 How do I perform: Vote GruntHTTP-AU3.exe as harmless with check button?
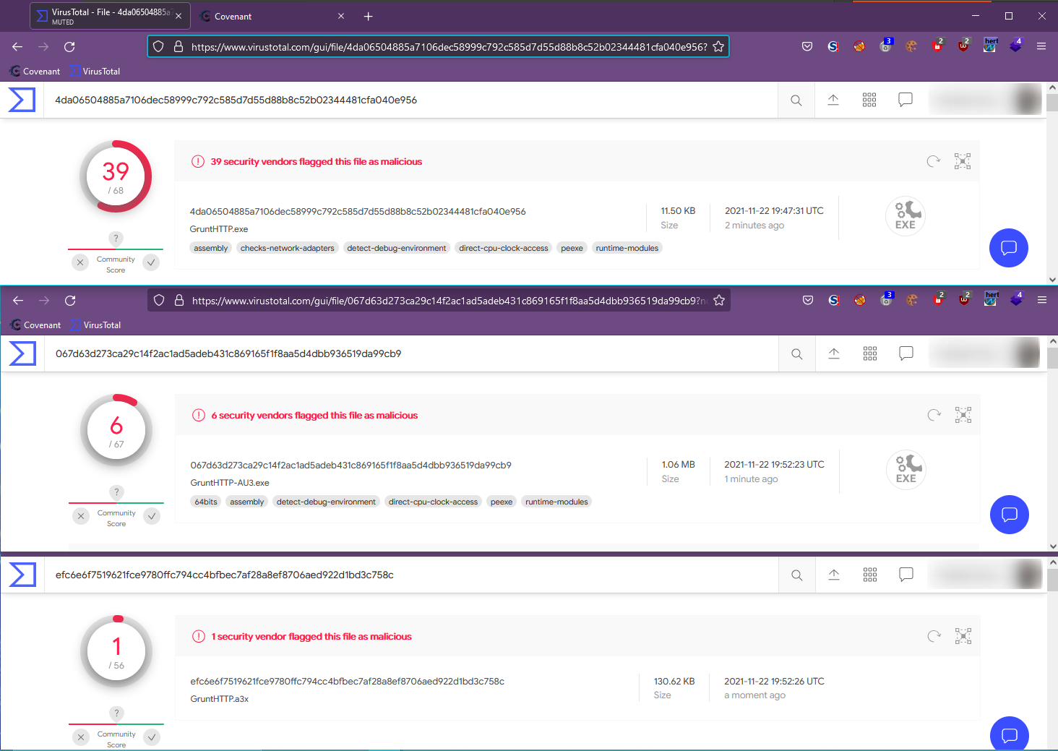point(152,516)
